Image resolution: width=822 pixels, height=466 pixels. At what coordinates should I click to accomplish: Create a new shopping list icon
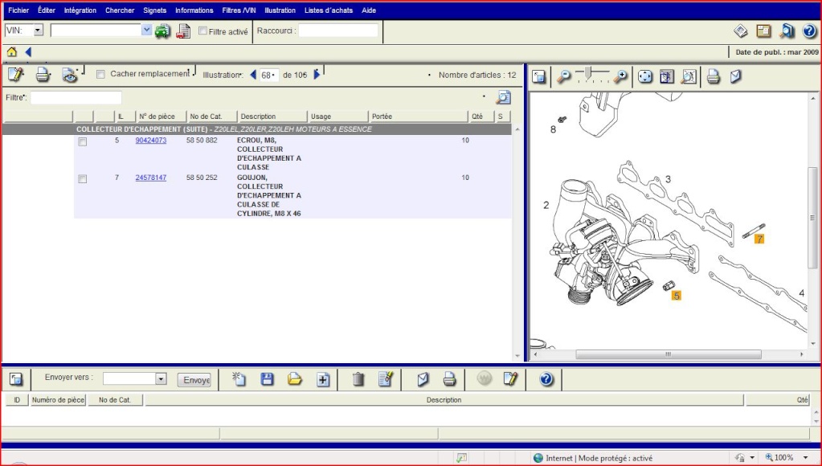[x=239, y=378]
